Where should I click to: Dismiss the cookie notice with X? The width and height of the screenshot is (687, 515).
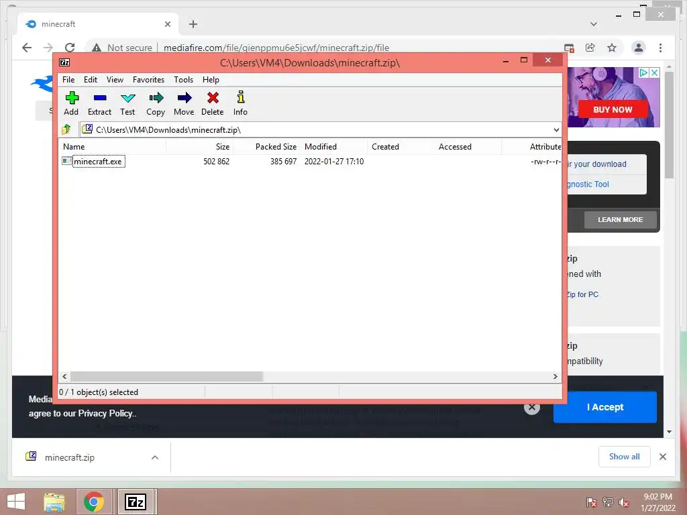coord(532,407)
